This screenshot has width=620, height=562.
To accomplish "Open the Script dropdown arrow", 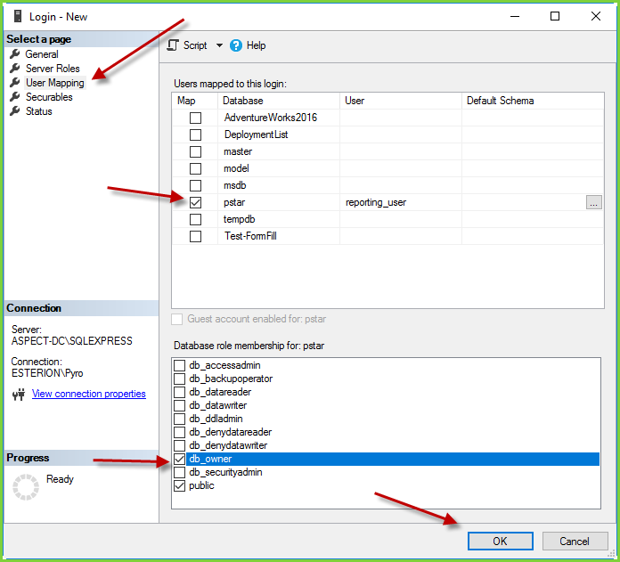I will (219, 45).
